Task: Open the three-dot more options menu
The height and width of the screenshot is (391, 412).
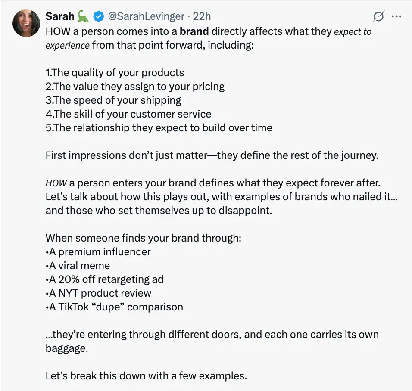Action: coord(396,16)
